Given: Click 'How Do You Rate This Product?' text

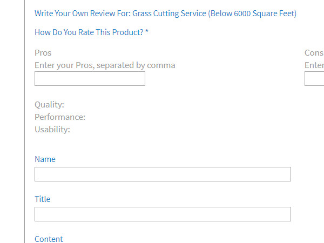Looking at the screenshot, I should [x=89, y=32].
